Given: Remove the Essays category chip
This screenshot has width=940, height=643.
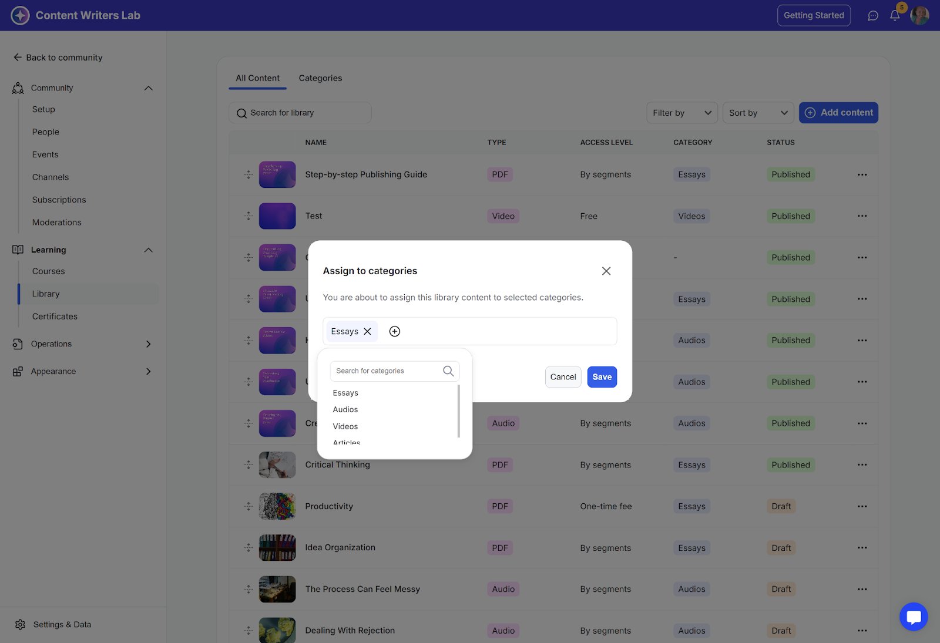Looking at the screenshot, I should (x=368, y=332).
